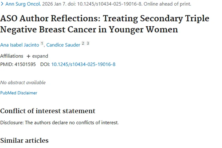Click the Conflict of interest statement heading
This screenshot has height=148, width=222.
(48, 111)
